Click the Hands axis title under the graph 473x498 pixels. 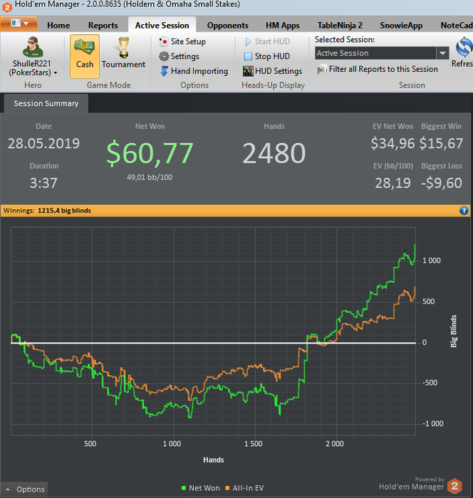pos(214,460)
